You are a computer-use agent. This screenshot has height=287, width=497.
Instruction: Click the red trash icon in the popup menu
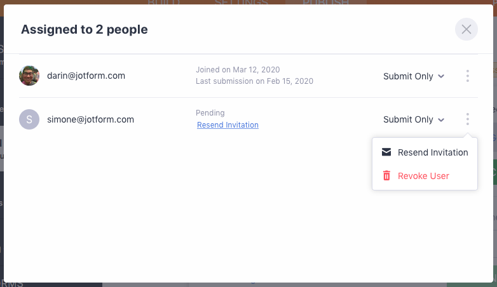(x=386, y=176)
